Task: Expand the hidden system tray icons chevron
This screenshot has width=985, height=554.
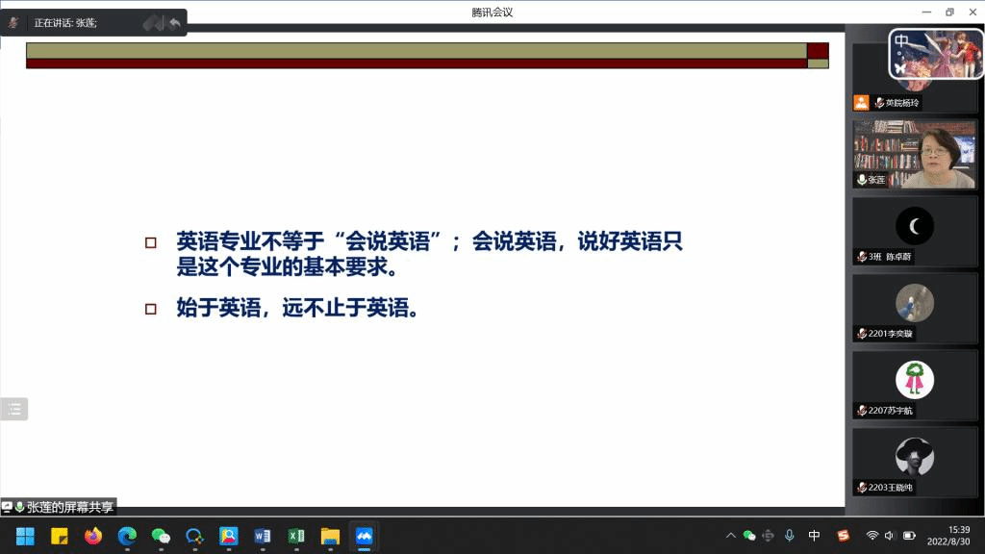Action: (731, 536)
